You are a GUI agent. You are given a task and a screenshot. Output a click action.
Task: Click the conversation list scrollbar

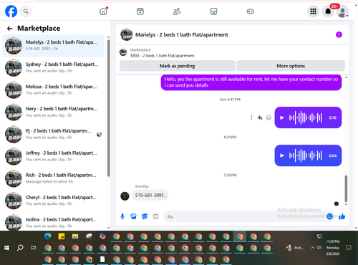tap(109, 108)
